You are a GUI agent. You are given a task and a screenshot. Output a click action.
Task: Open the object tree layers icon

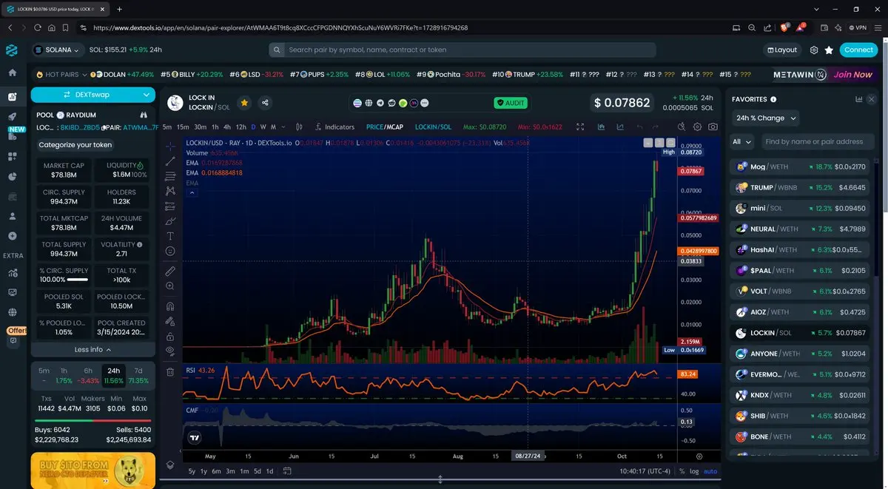point(170,465)
